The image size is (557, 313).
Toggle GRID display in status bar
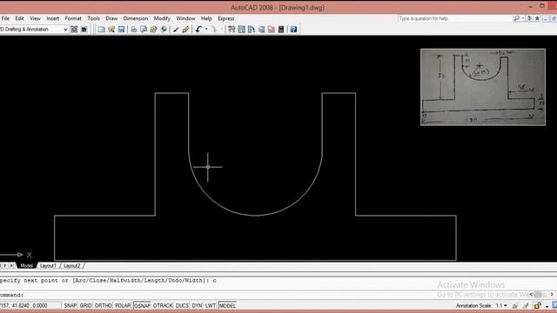tap(85, 305)
